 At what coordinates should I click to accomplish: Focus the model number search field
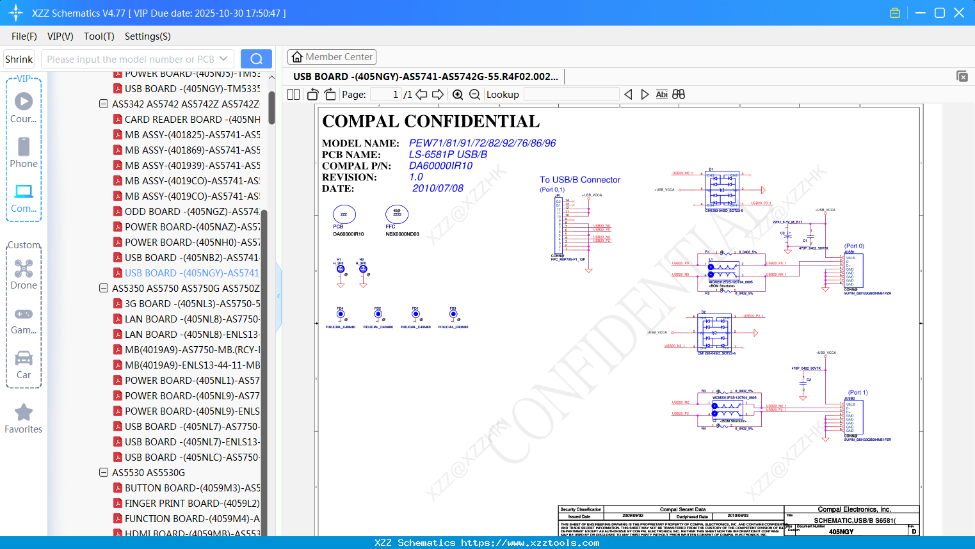click(130, 59)
